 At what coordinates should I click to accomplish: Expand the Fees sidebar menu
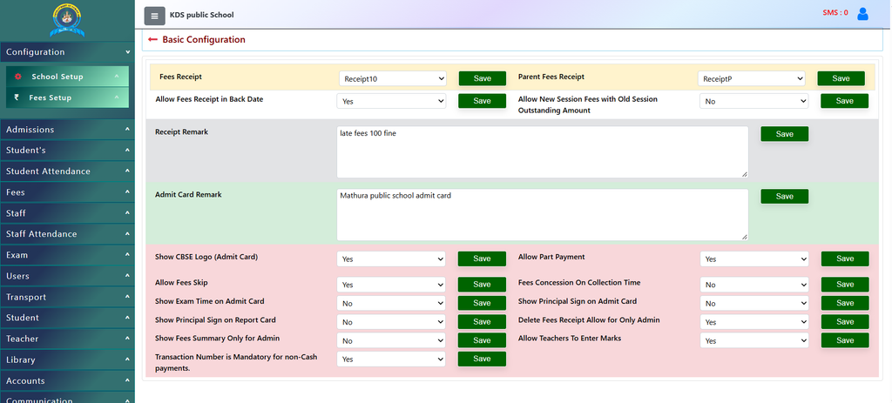click(x=67, y=192)
